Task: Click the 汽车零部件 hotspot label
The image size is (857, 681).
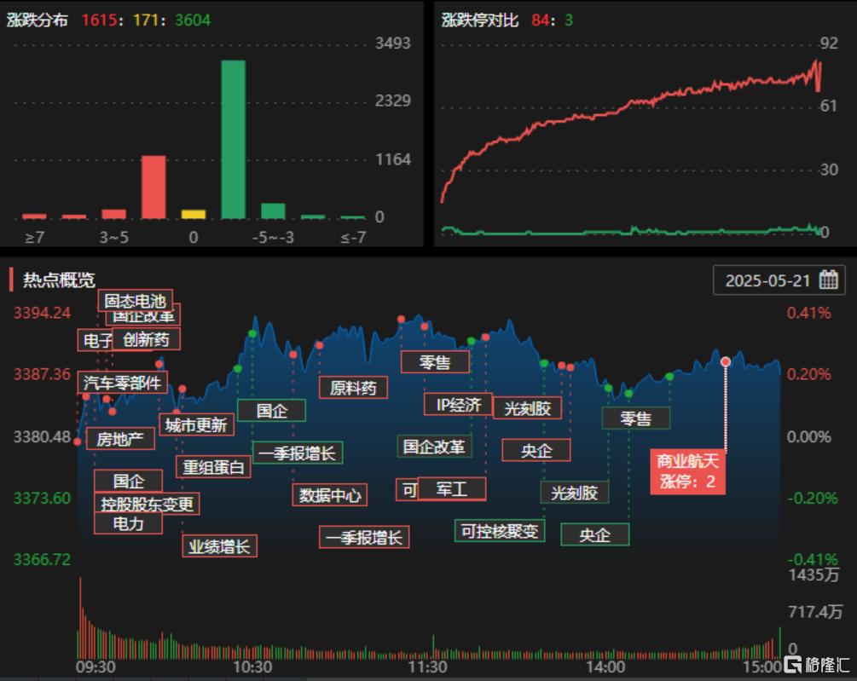Action: tap(122, 383)
